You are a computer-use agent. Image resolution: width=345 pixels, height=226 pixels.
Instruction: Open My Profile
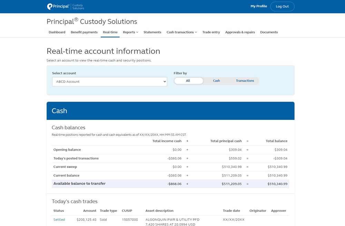(x=259, y=6)
